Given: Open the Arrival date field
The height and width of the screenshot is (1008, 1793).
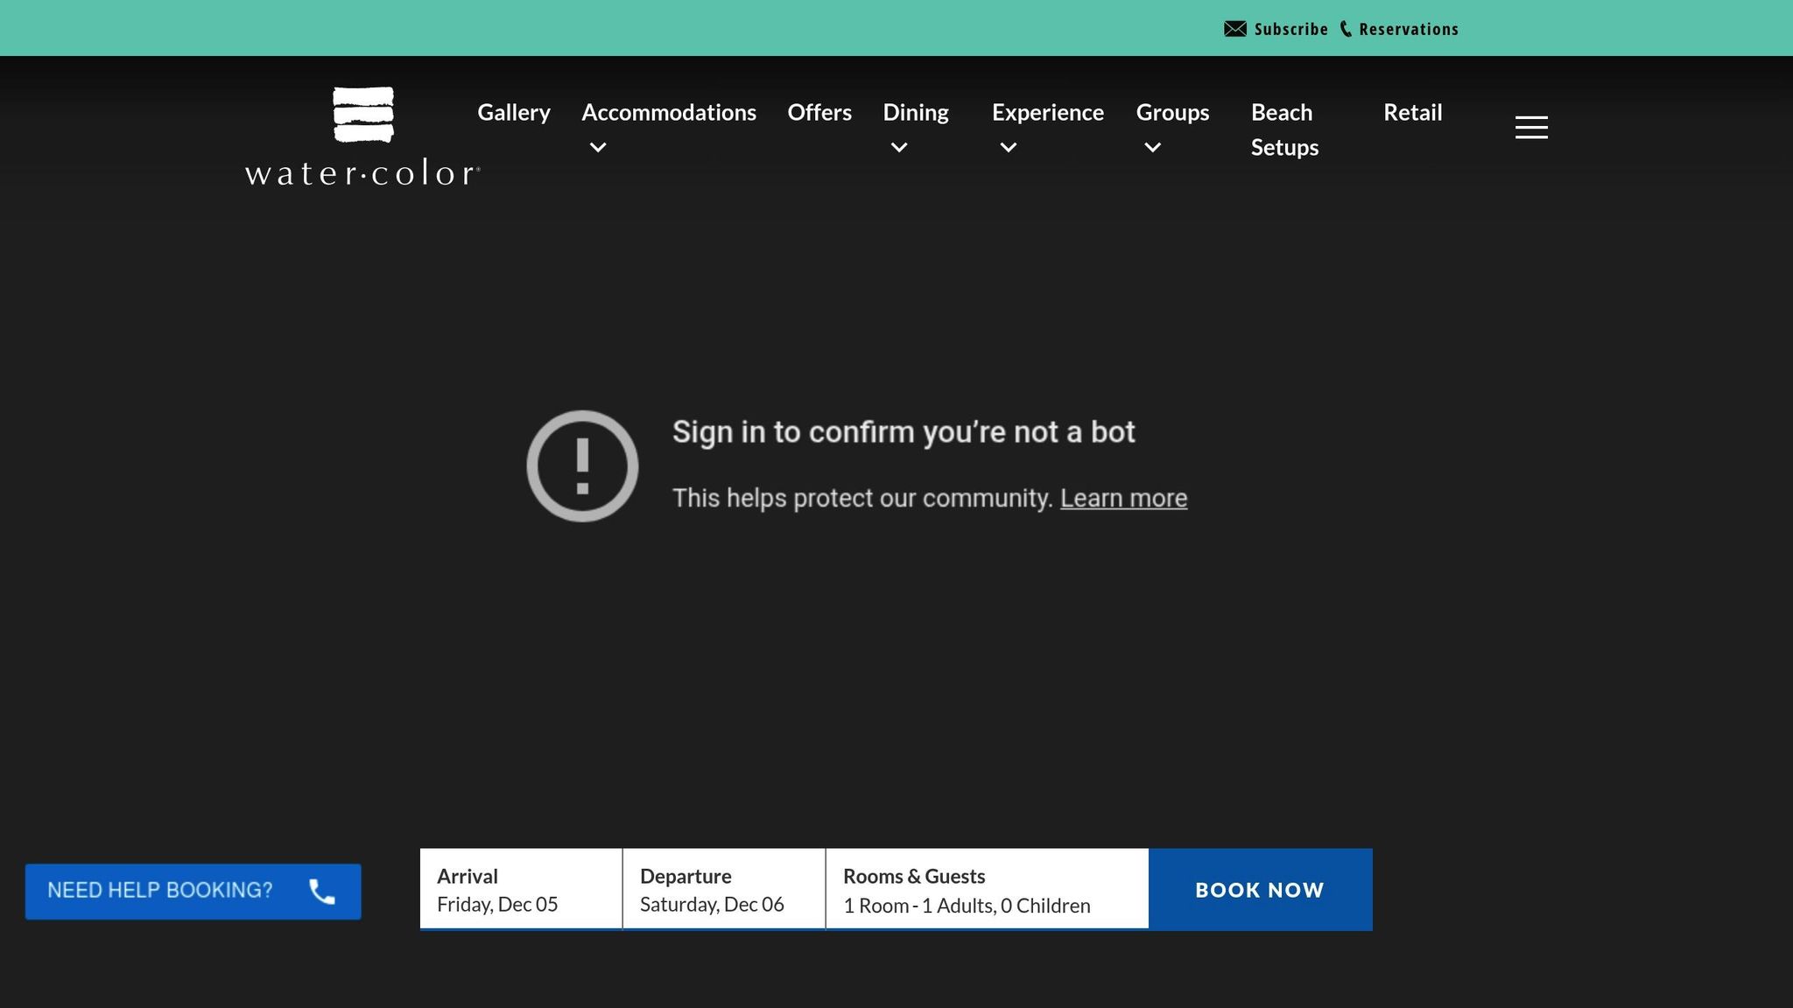Looking at the screenshot, I should click(521, 889).
